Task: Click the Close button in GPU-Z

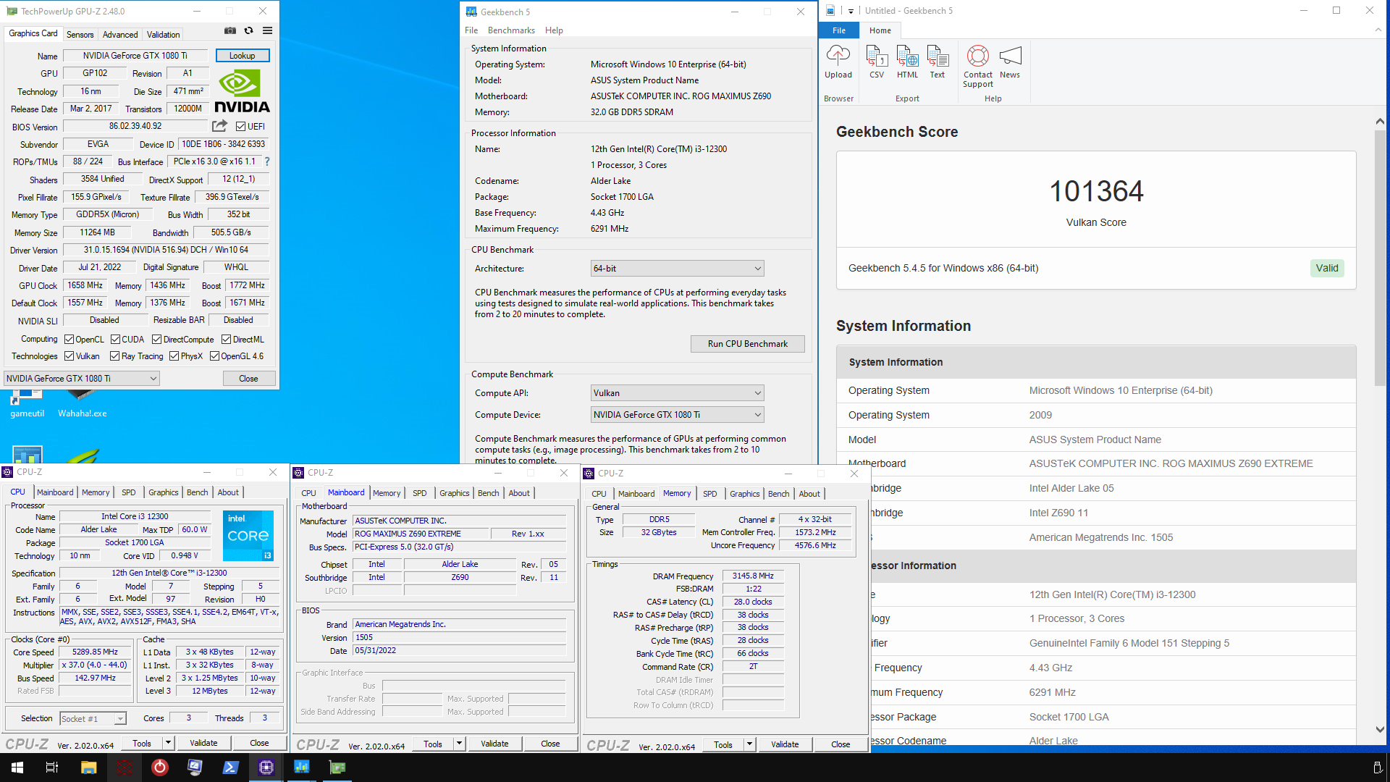Action: click(248, 378)
